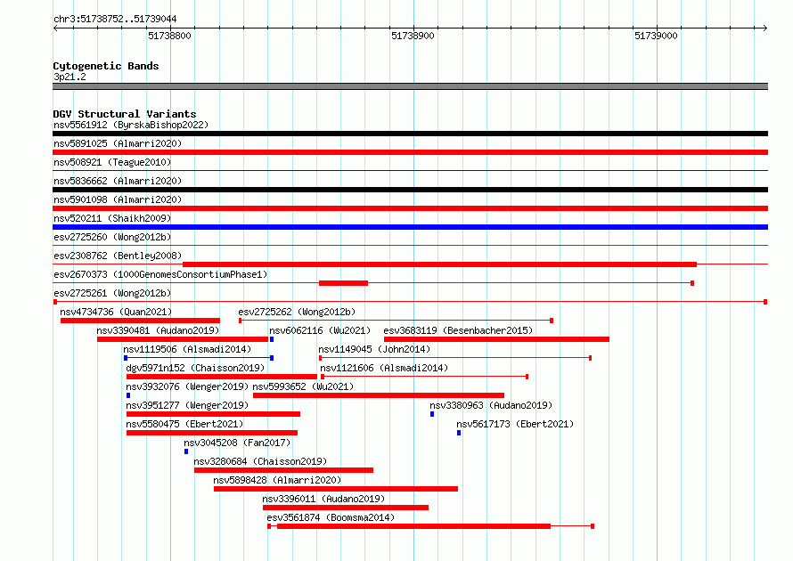Click the nsv5993652 (Wu2021) label
The height and width of the screenshot is (561, 793).
(x=304, y=386)
